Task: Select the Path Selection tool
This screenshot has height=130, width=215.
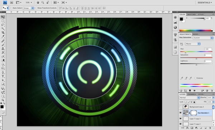Action: tap(3, 80)
